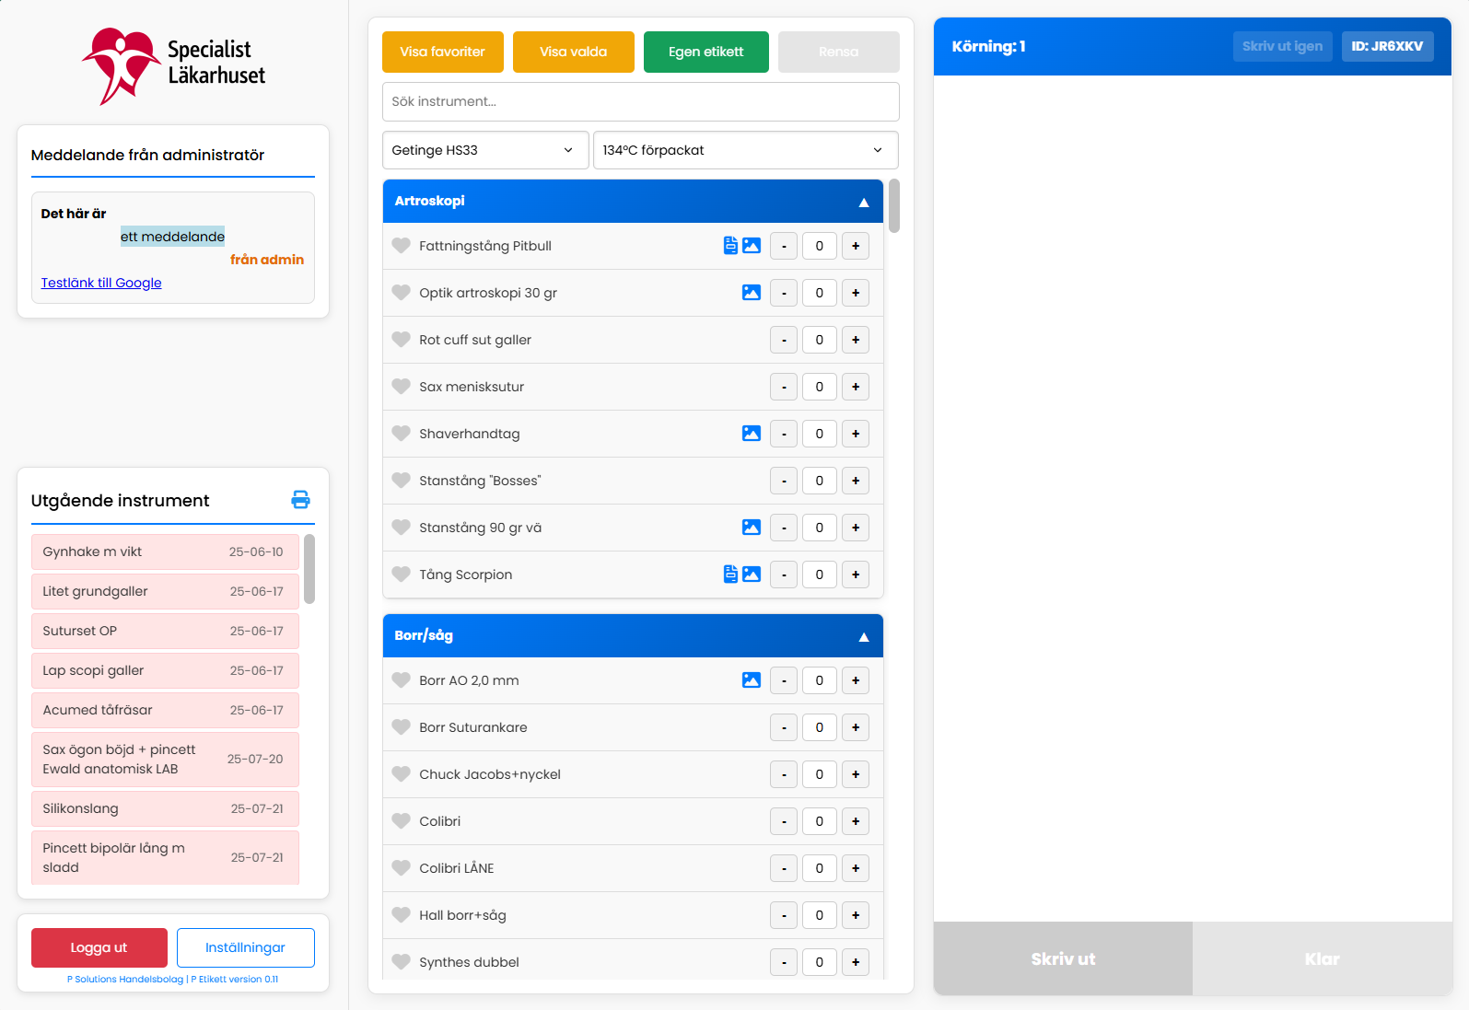Open the Getinge HS33 machine dropdown
Image resolution: width=1469 pixels, height=1010 pixels.
[x=484, y=150]
